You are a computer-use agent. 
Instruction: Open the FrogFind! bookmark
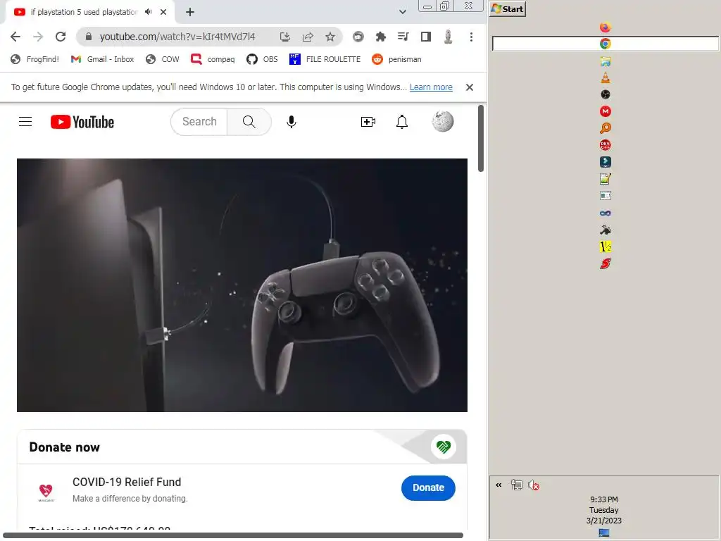(35, 59)
